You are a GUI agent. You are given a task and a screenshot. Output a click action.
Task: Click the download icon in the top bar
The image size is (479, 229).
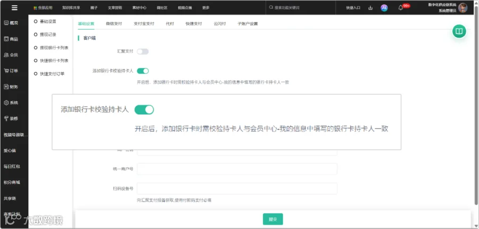[370, 8]
